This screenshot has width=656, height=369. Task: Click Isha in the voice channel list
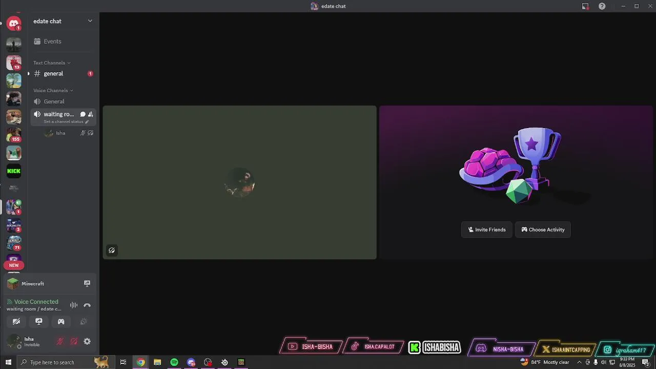coord(60,133)
